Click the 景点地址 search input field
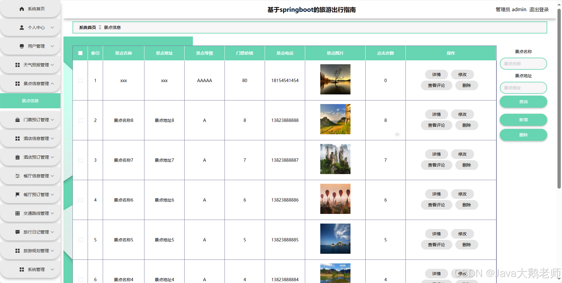The image size is (562, 283). tap(523, 88)
